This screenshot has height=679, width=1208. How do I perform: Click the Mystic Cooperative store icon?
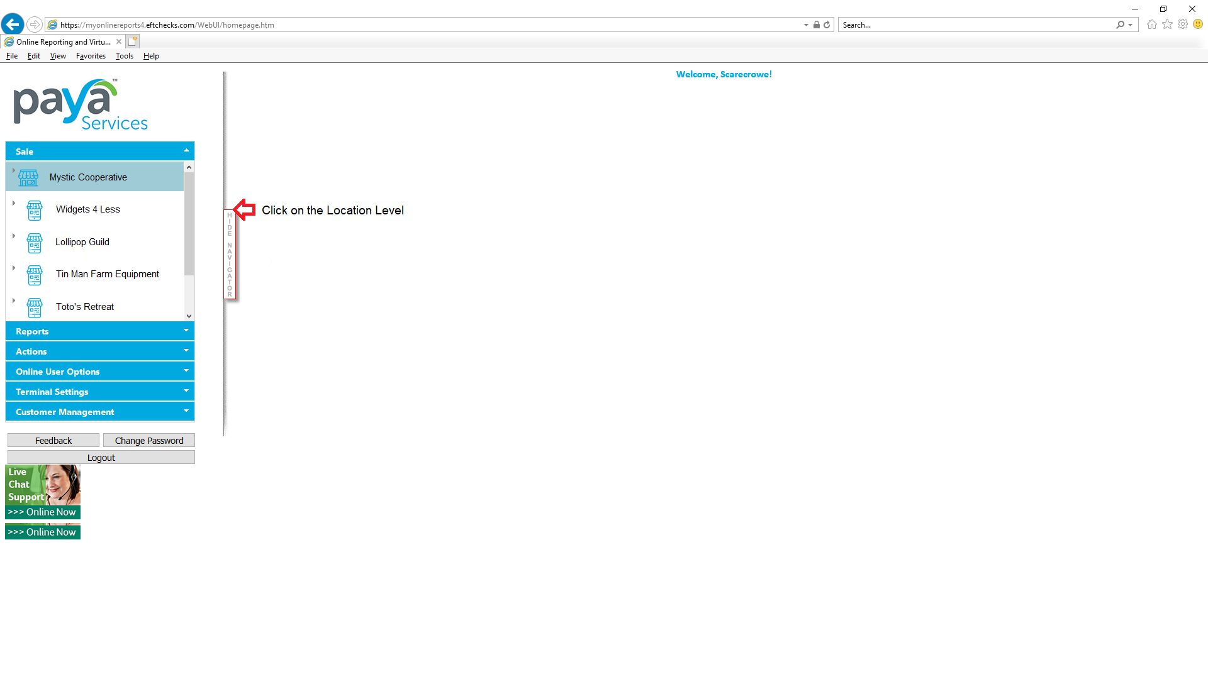pyautogui.click(x=28, y=178)
